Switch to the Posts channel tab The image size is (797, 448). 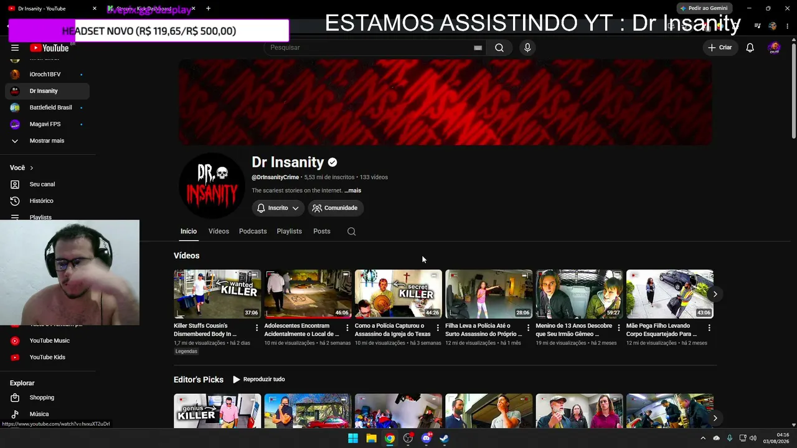(x=322, y=231)
